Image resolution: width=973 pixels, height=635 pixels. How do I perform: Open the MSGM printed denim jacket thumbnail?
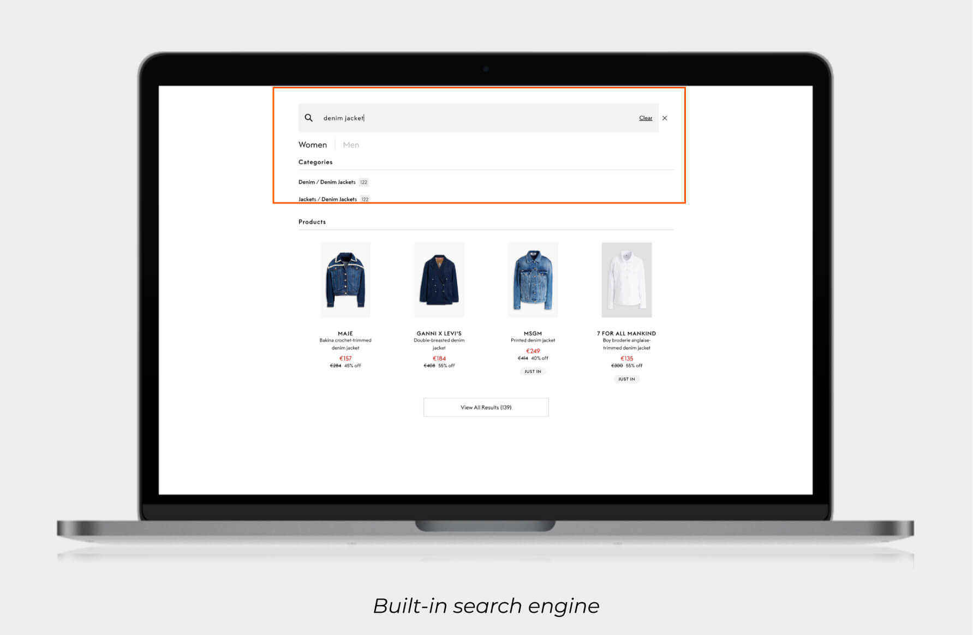point(533,280)
